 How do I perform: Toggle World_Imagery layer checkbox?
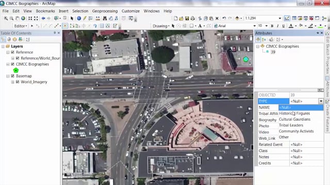18,82
